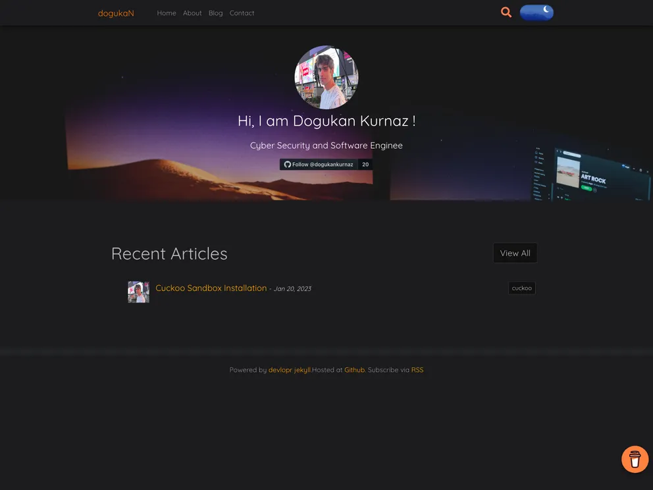Toggle the dark mode moon switch
The width and height of the screenshot is (653, 490).
(x=536, y=13)
